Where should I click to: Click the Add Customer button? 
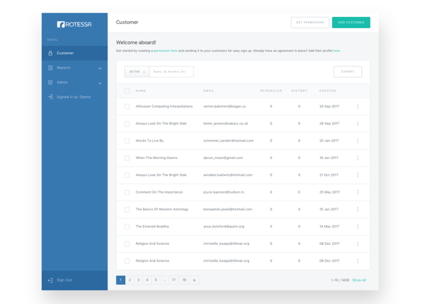[x=351, y=23]
